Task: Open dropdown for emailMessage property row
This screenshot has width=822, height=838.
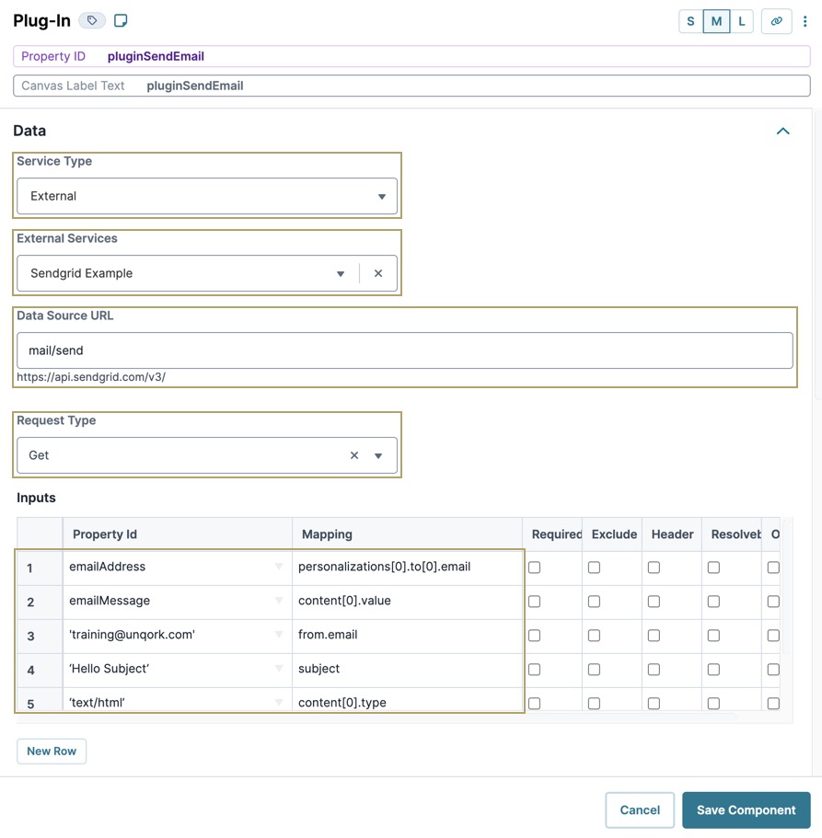Action: [x=279, y=601]
